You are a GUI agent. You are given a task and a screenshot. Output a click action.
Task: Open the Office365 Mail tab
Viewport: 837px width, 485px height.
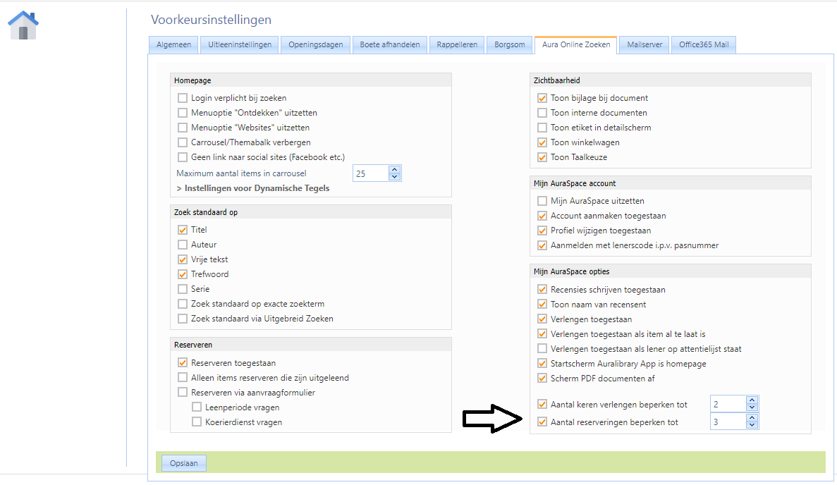pyautogui.click(x=703, y=44)
